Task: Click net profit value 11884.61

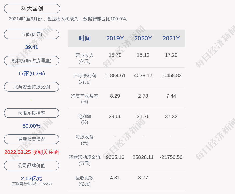Action: click(x=115, y=75)
